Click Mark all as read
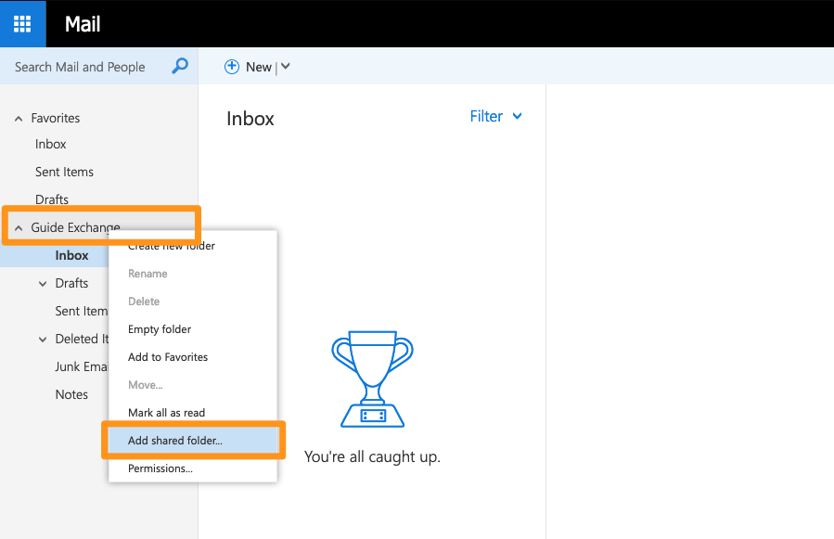This screenshot has height=539, width=834. [166, 412]
